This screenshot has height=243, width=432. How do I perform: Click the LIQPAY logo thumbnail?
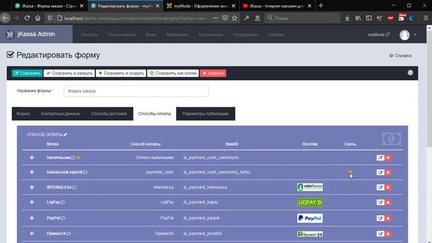pos(310,202)
